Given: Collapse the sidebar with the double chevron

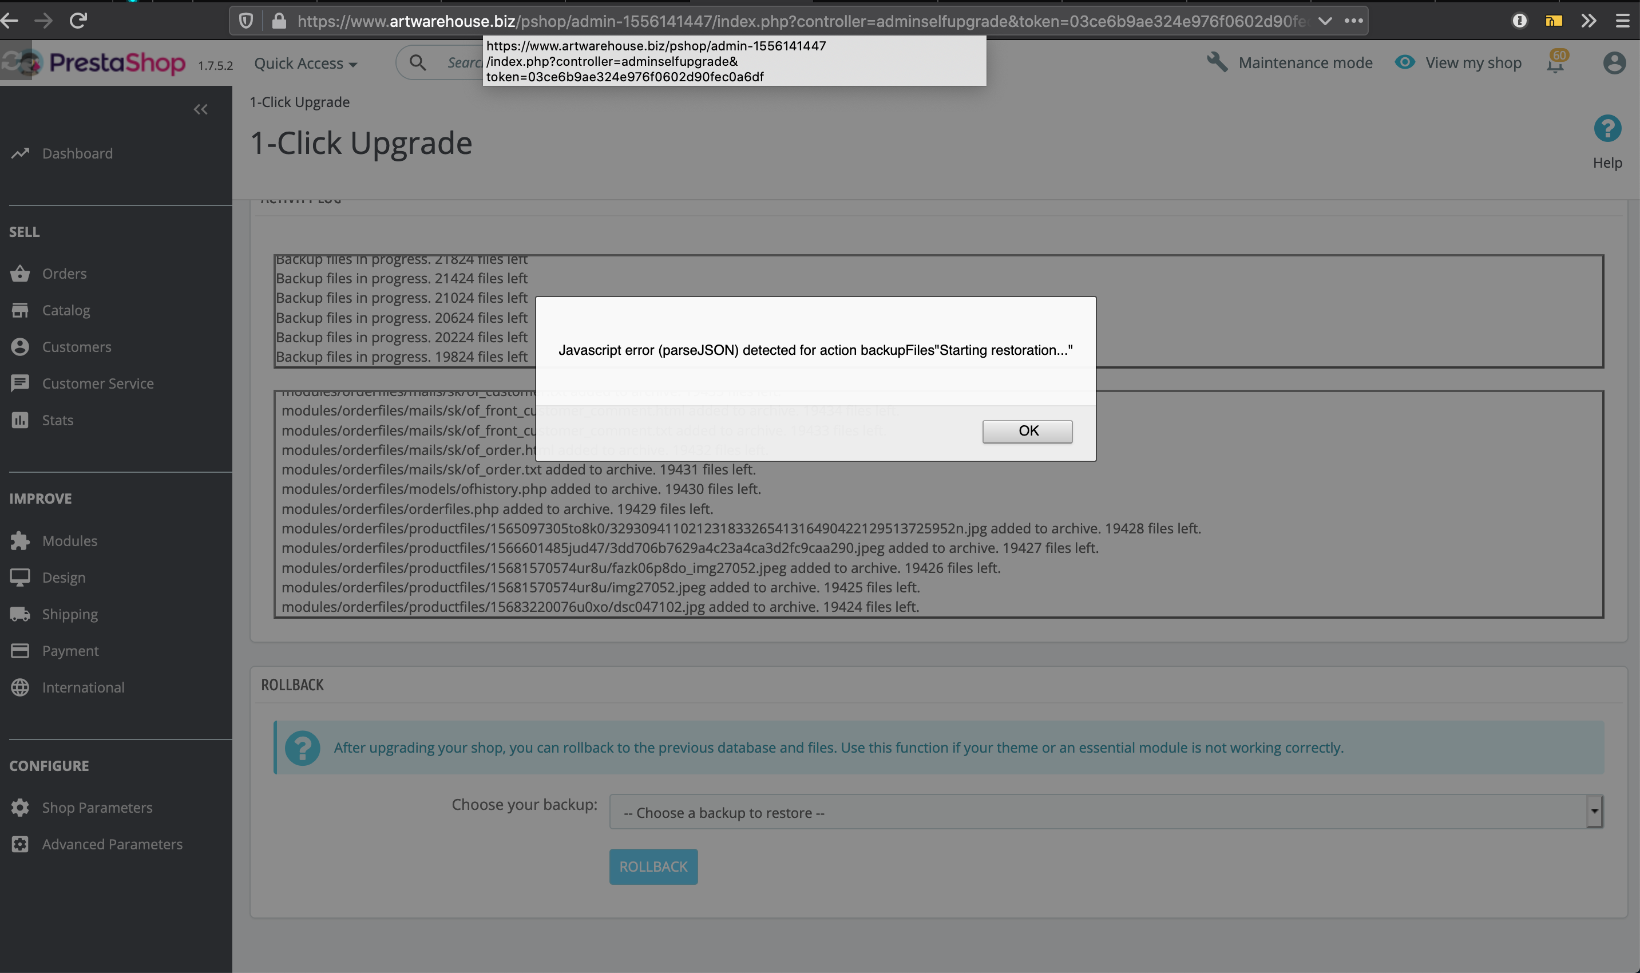Looking at the screenshot, I should tap(200, 109).
